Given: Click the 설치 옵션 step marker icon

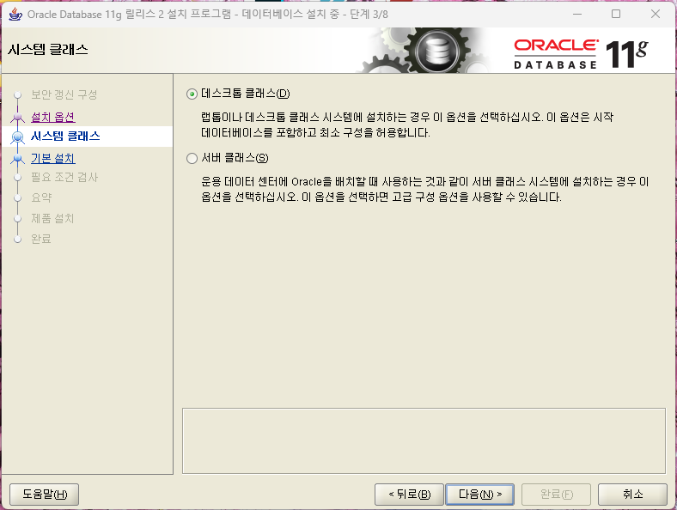Looking at the screenshot, I should (x=18, y=117).
